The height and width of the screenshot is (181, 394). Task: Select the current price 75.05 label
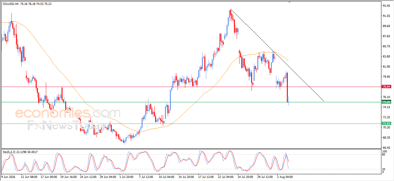click(386, 102)
